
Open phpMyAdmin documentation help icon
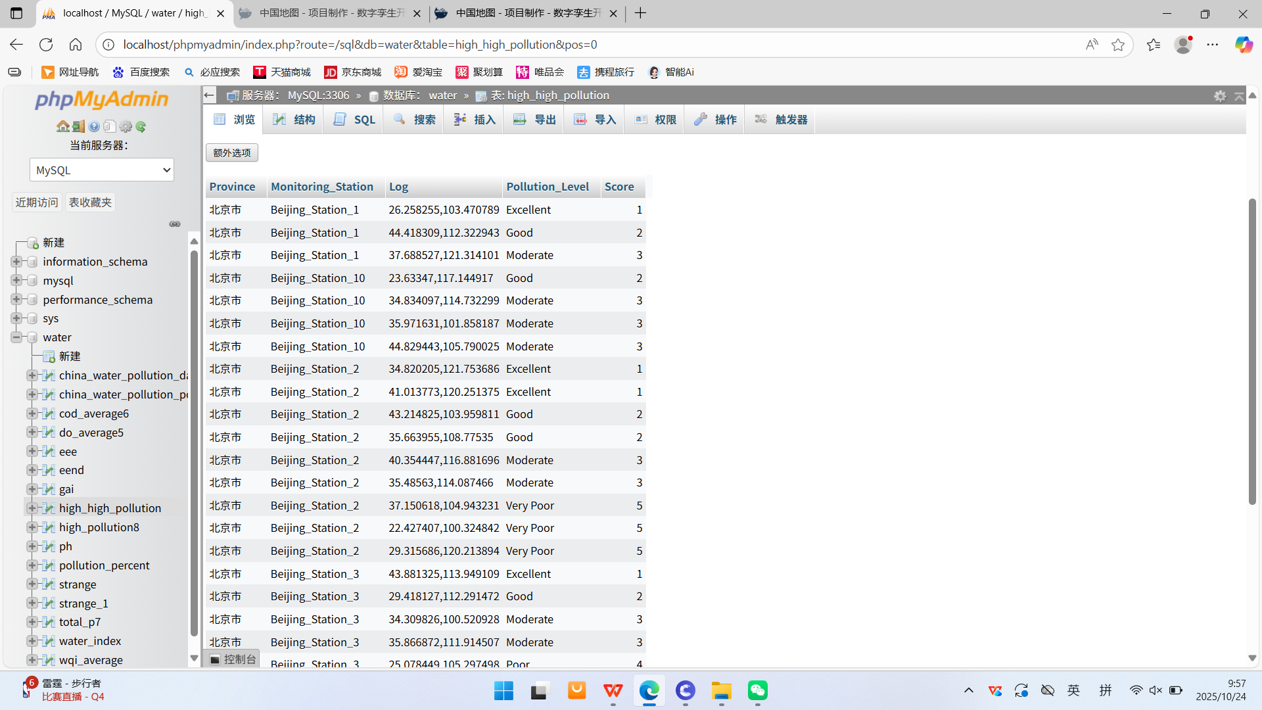(x=94, y=126)
